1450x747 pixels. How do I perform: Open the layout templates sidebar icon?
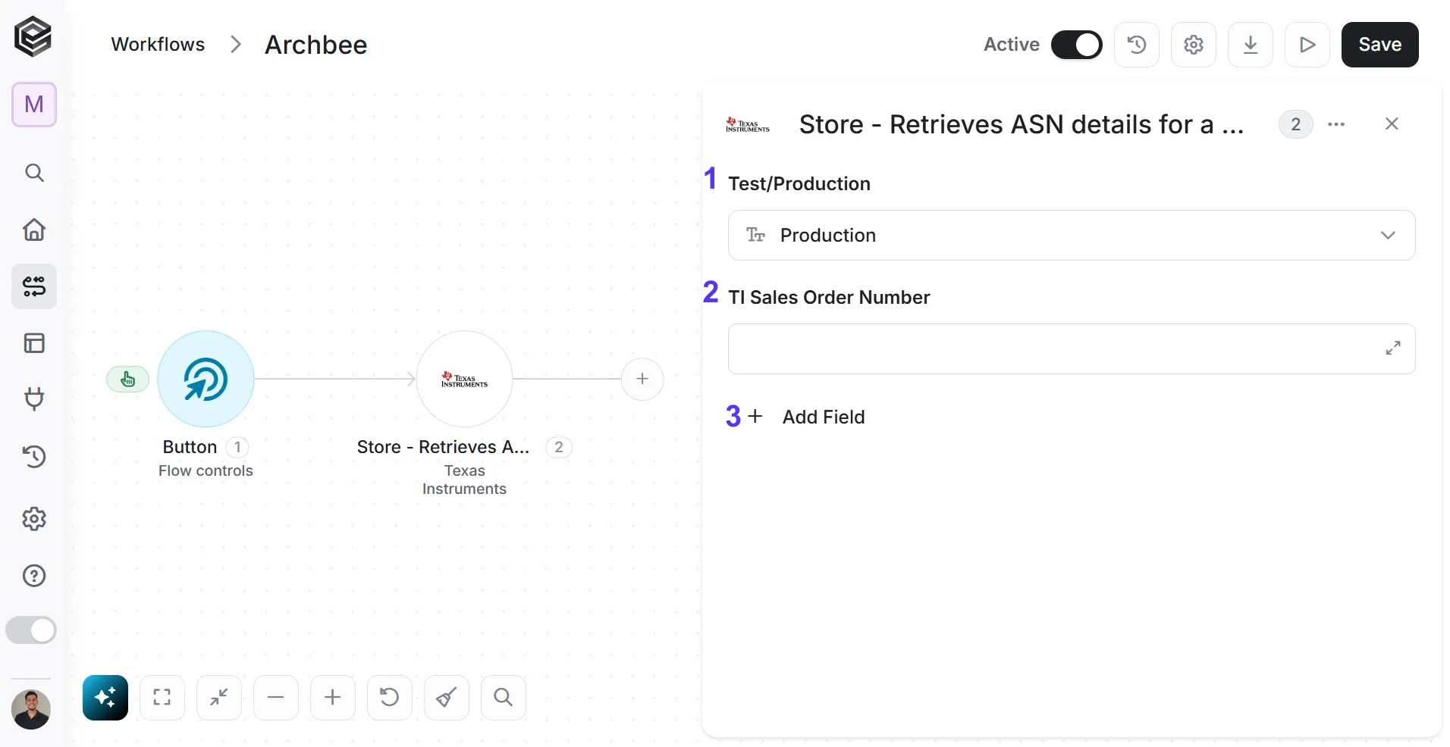[x=34, y=343]
